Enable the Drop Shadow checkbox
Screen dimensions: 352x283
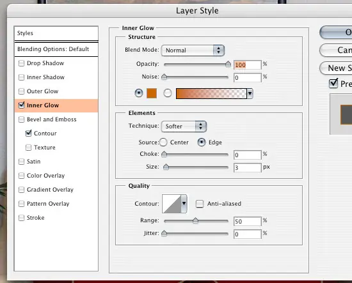tap(21, 63)
